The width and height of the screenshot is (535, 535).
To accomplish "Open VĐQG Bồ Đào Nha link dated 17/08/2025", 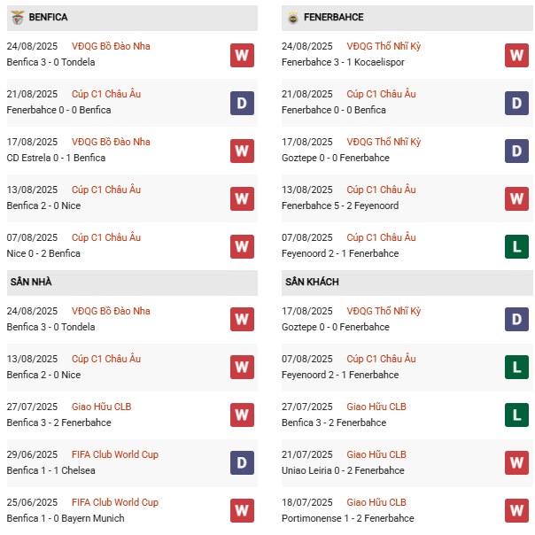I will point(116,142).
